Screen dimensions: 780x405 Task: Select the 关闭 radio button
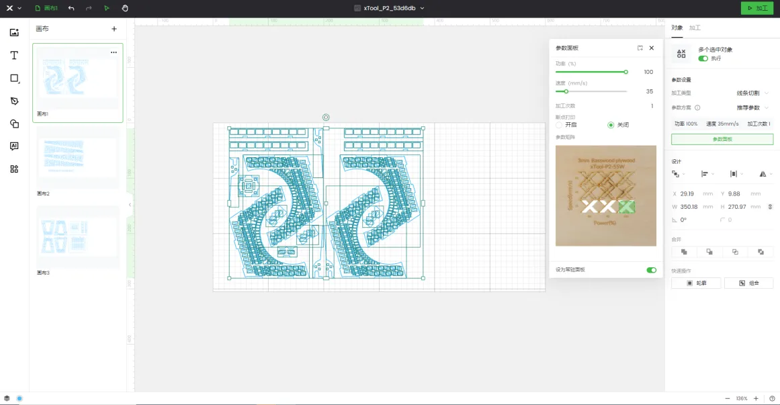coord(611,125)
